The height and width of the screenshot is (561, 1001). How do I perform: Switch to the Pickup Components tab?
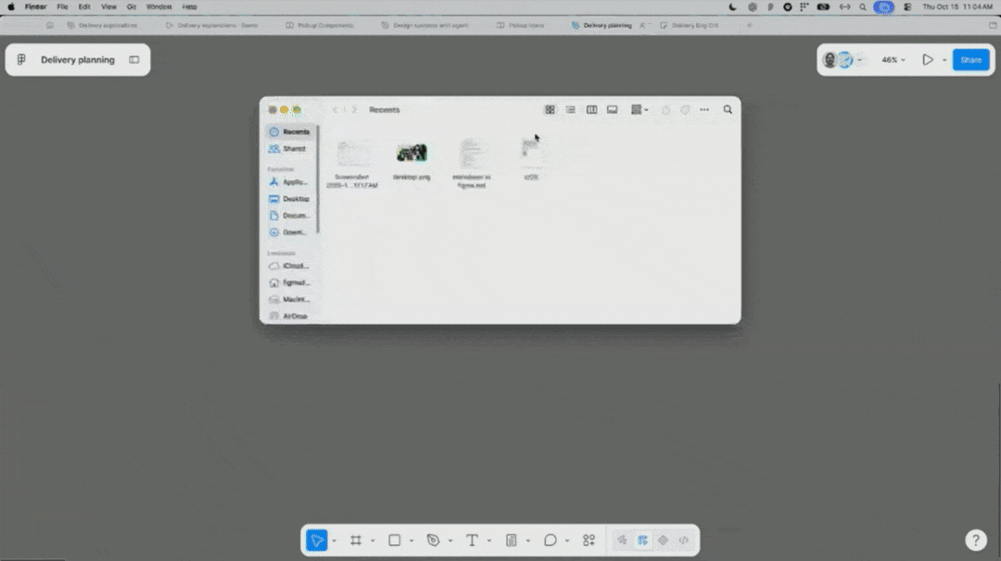pyautogui.click(x=319, y=26)
